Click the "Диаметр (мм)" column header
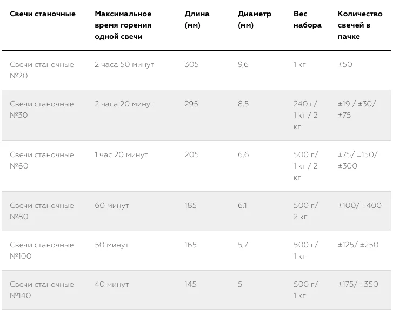Viewport: 393px width, 310px height. click(254, 19)
